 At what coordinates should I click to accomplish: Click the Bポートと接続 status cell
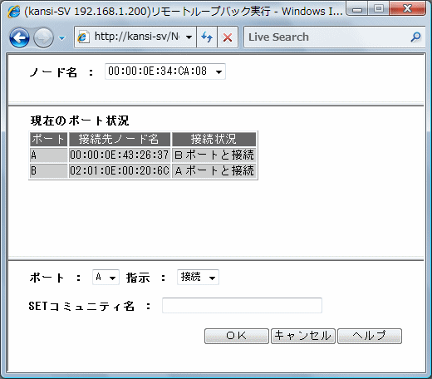[x=214, y=155]
